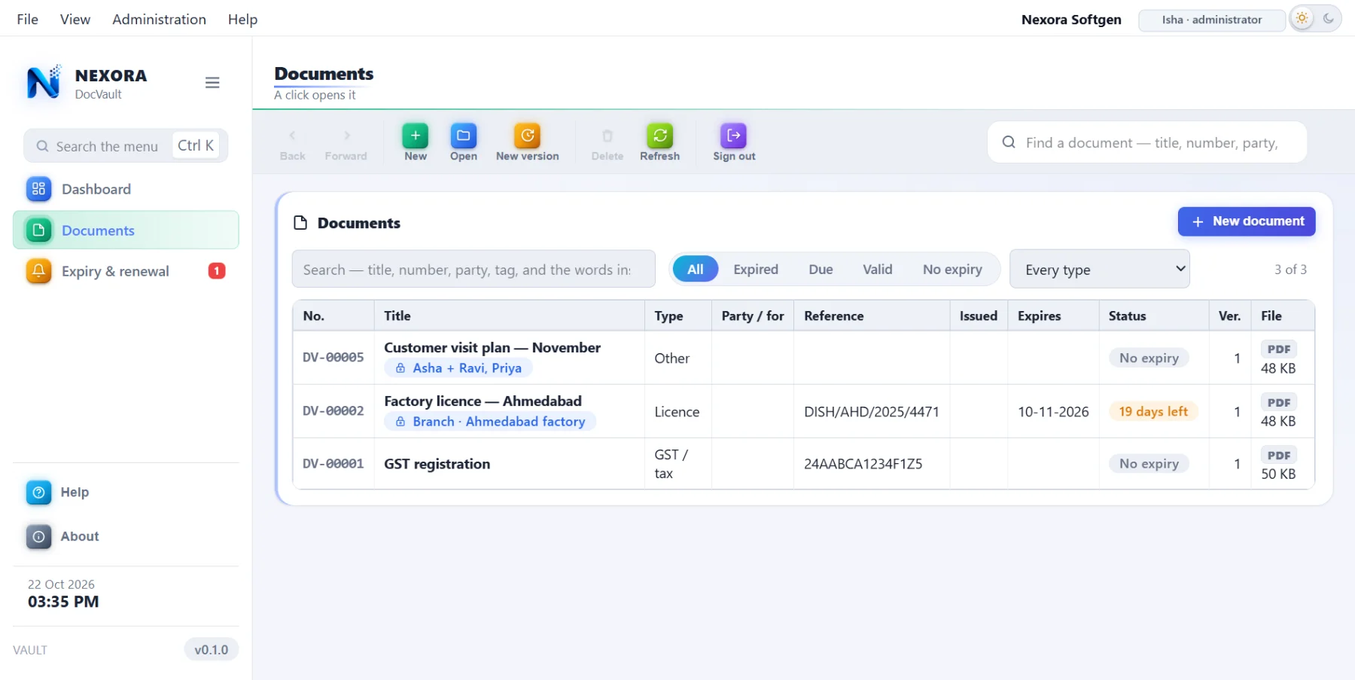This screenshot has height=680, width=1355.
Task: Open the PDF file badge for DV-00002
Action: tap(1278, 402)
